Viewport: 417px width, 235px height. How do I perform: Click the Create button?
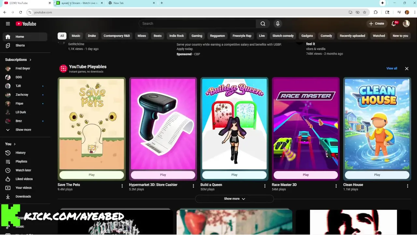pyautogui.click(x=376, y=23)
